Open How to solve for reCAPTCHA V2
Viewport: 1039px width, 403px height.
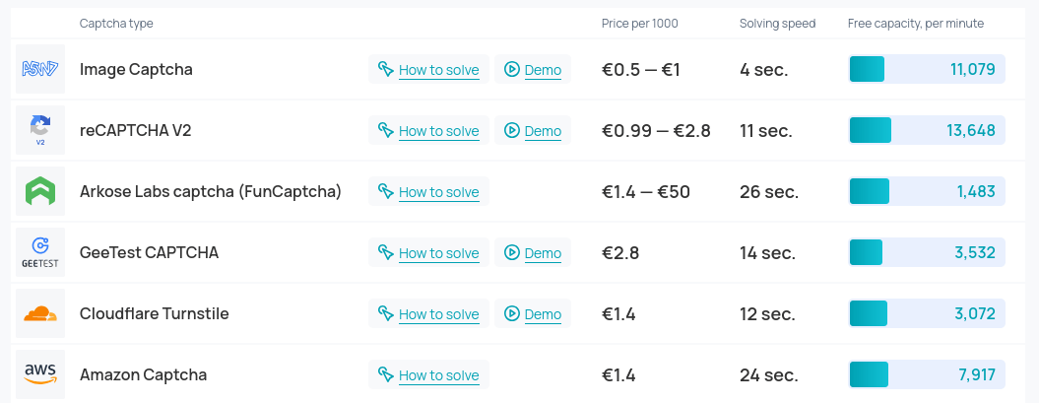pyautogui.click(x=438, y=131)
